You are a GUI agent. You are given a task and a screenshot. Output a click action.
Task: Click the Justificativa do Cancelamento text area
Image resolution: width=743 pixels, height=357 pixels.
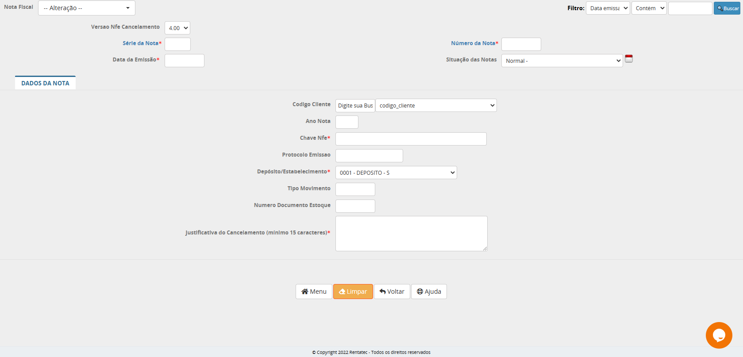(411, 233)
